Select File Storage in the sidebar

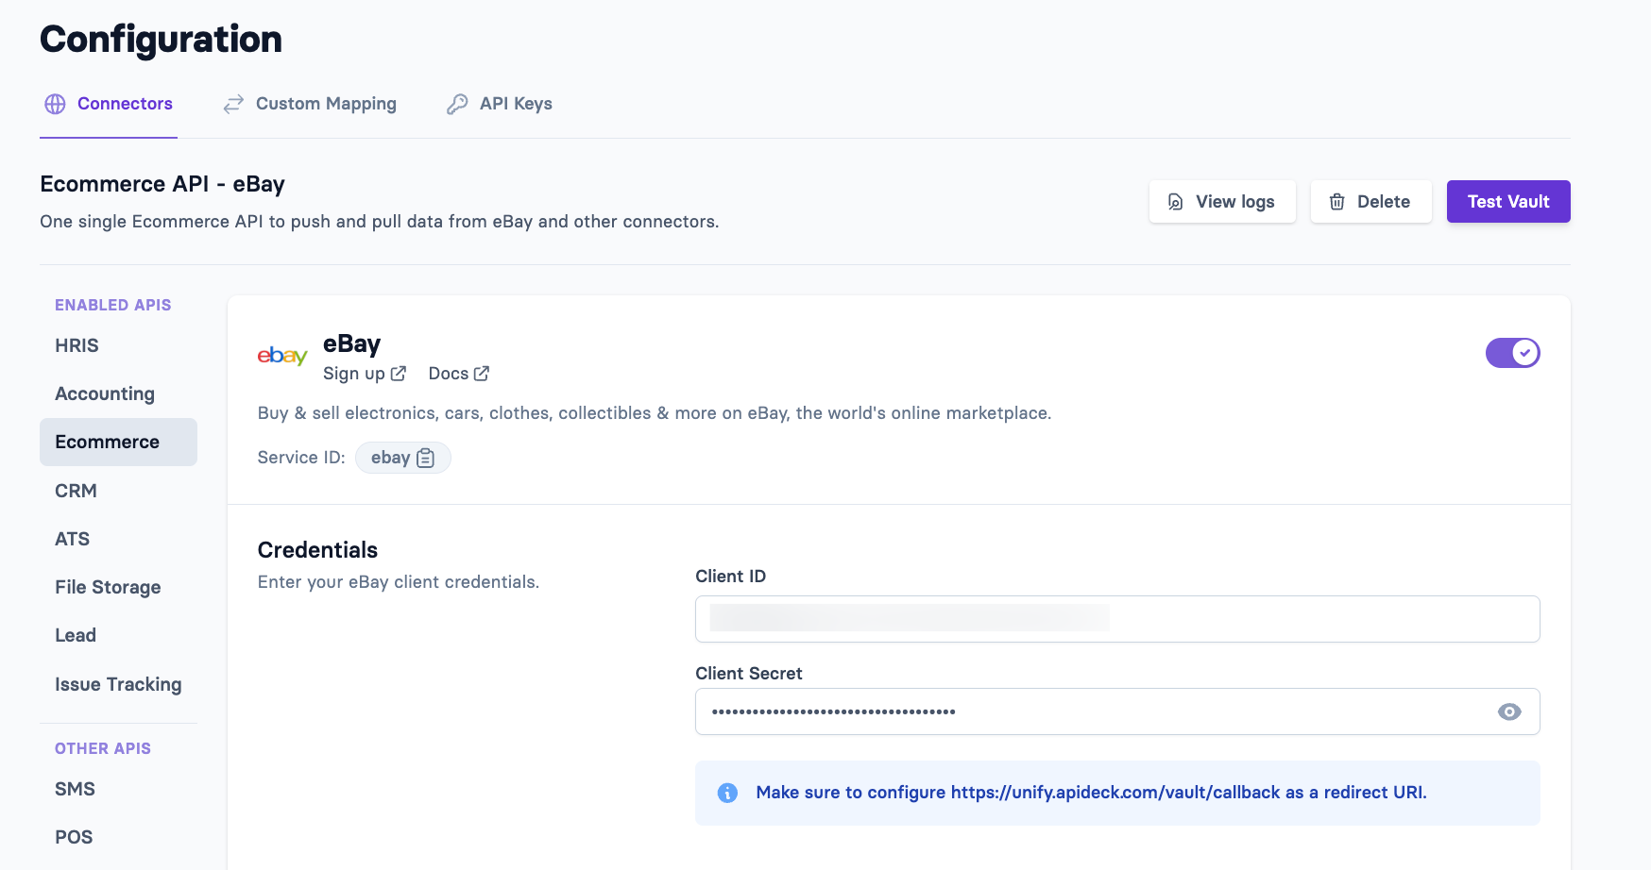107,587
